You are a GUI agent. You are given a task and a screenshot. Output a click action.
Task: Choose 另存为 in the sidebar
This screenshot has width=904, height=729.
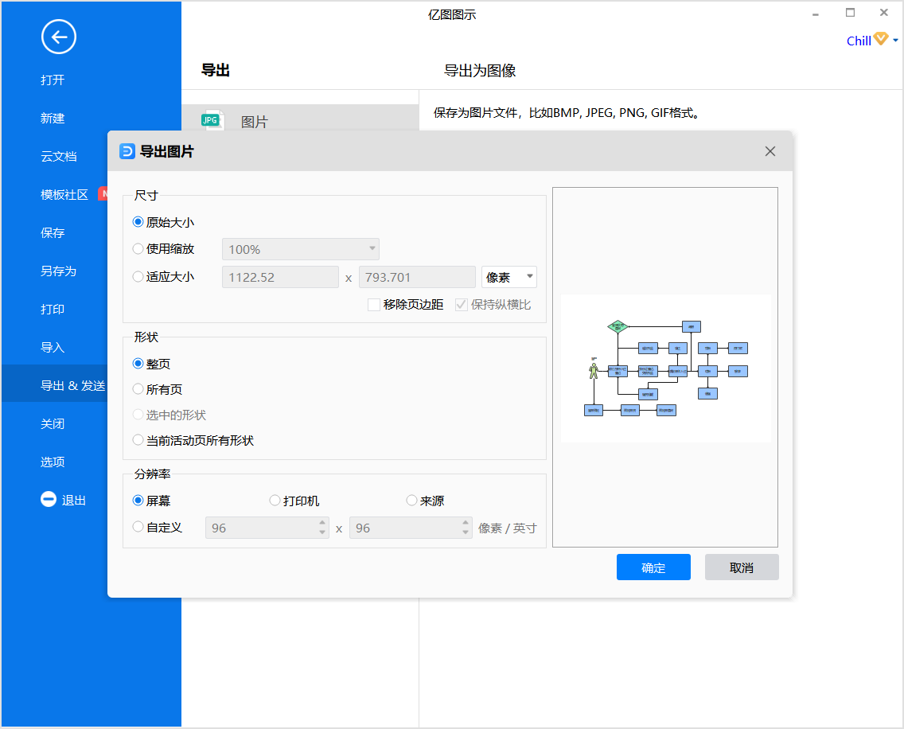tap(58, 271)
